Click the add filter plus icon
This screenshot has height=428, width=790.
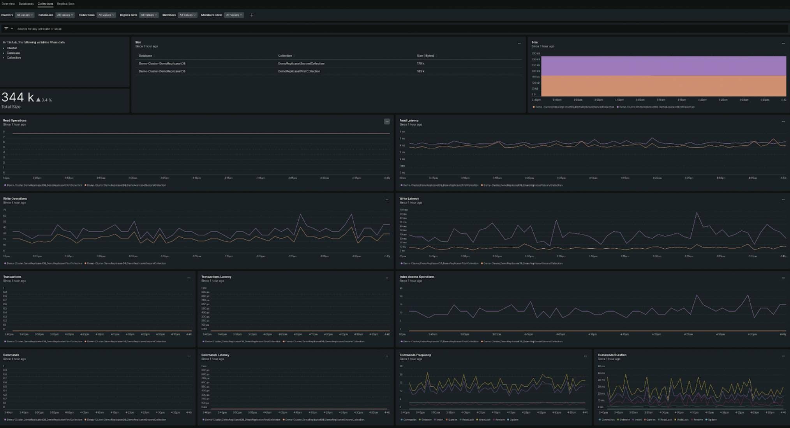[251, 15]
